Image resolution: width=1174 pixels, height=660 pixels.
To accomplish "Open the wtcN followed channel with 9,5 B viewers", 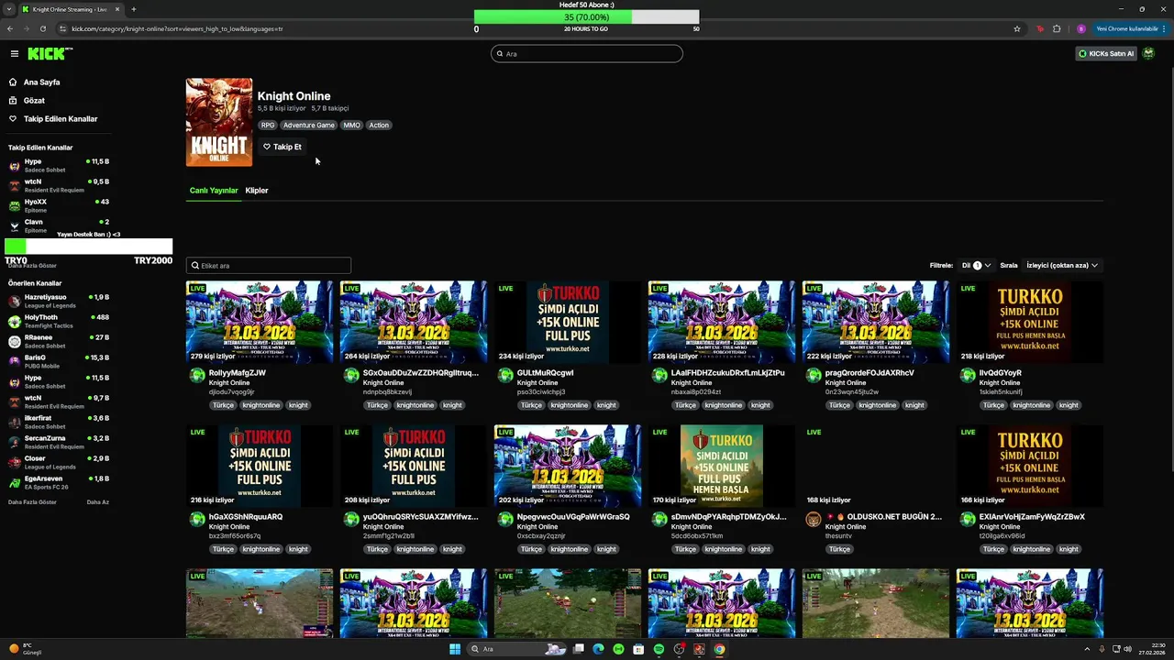I will click(60, 186).
